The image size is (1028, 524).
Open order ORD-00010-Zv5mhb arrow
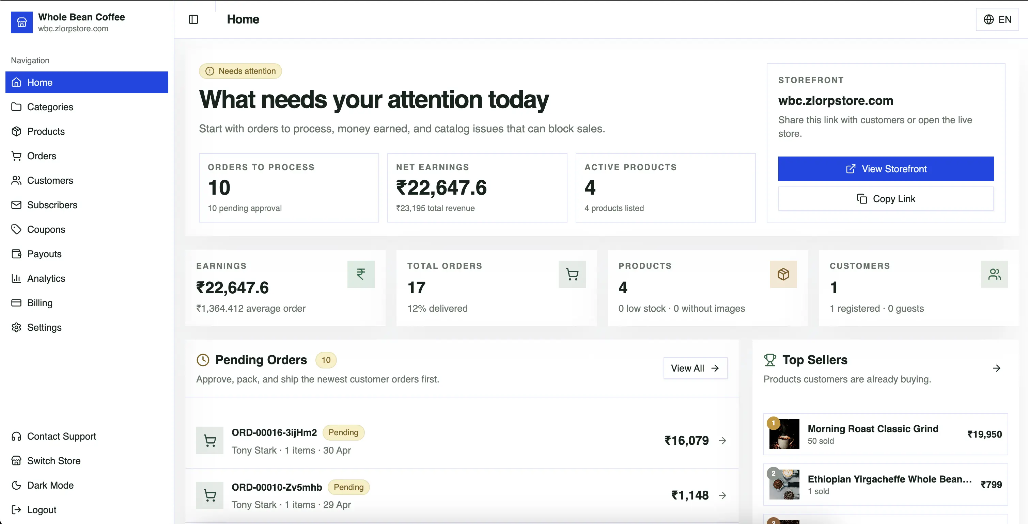coord(722,495)
